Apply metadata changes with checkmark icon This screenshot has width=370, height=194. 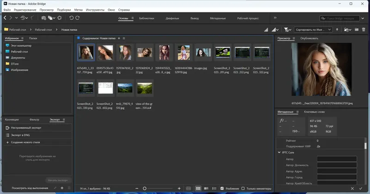pyautogui.click(x=361, y=188)
